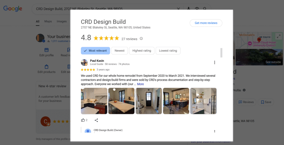The height and width of the screenshot is (145, 284).
Task: Click the business profile logo thumbnail
Action: pos(40,38)
